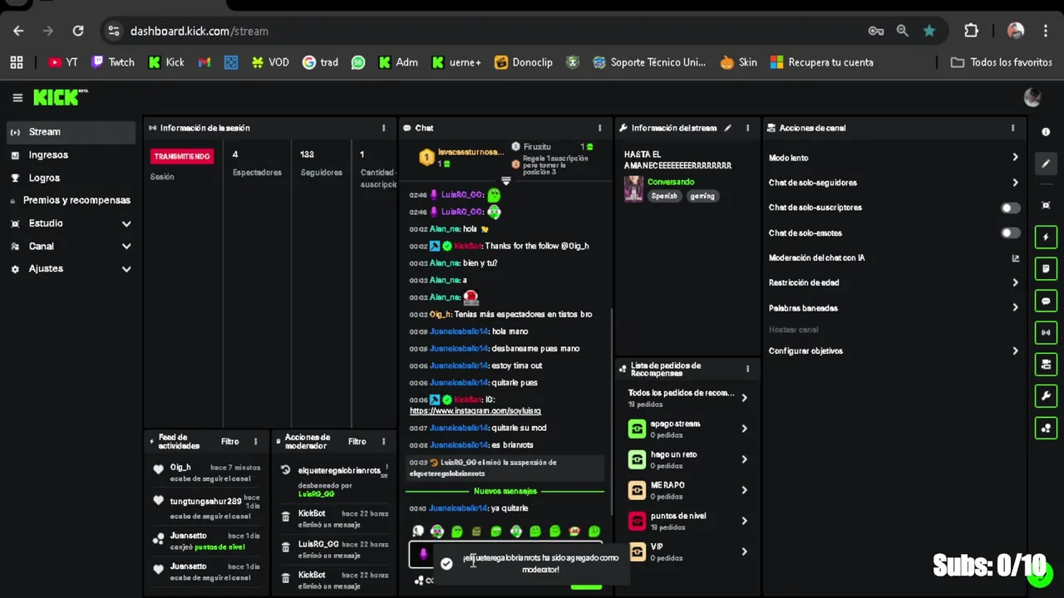Screen dimensions: 1064x598
Task: Open Palabras baneadas chevron
Action: 1015,308
